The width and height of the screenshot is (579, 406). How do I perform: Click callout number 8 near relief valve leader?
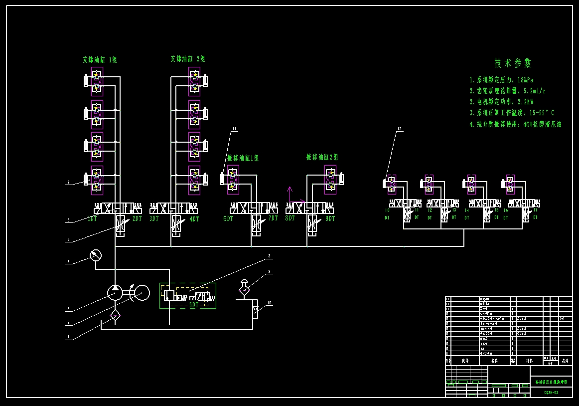269,256
